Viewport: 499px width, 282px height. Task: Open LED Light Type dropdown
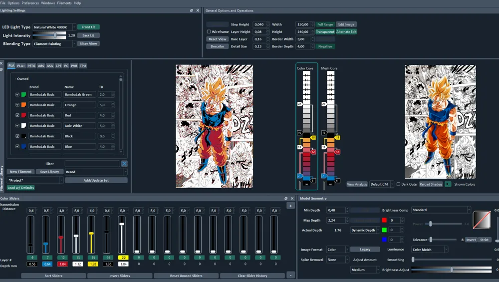click(54, 27)
